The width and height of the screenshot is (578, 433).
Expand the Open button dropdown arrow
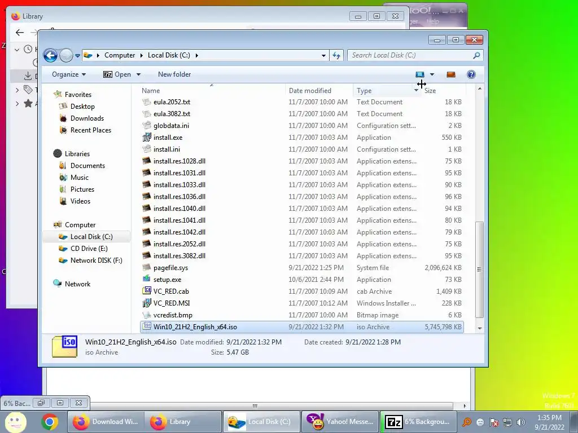[x=139, y=74]
